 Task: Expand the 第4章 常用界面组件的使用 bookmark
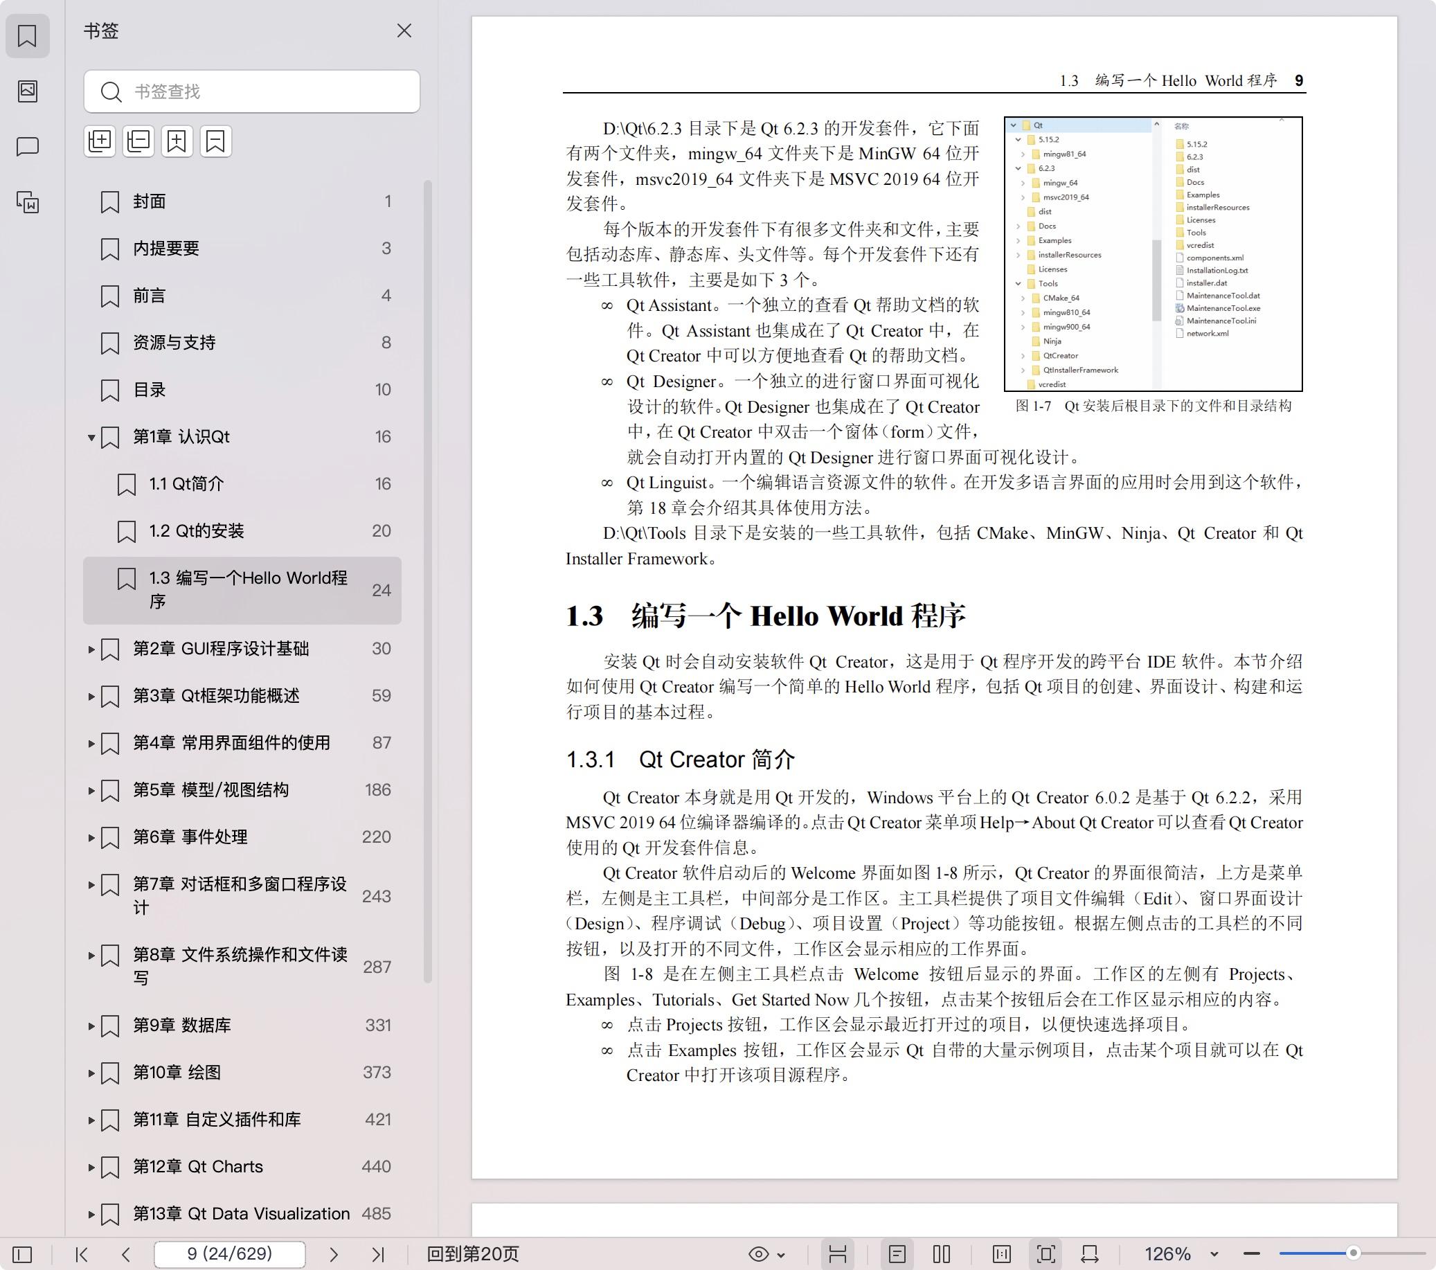coord(91,744)
